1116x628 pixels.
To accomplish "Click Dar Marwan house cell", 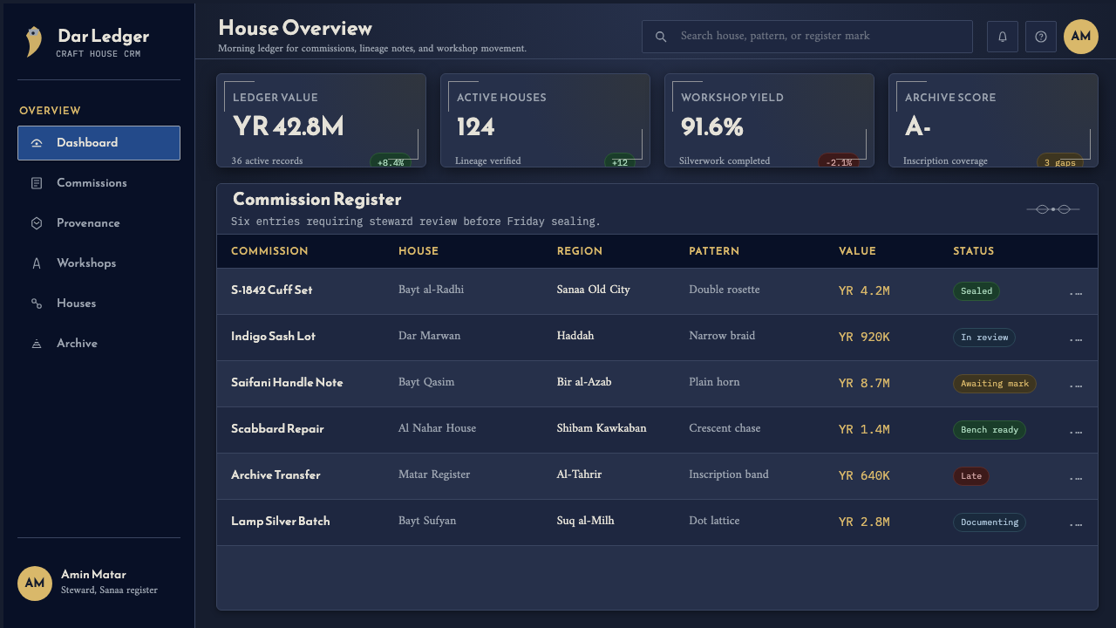I will (429, 336).
